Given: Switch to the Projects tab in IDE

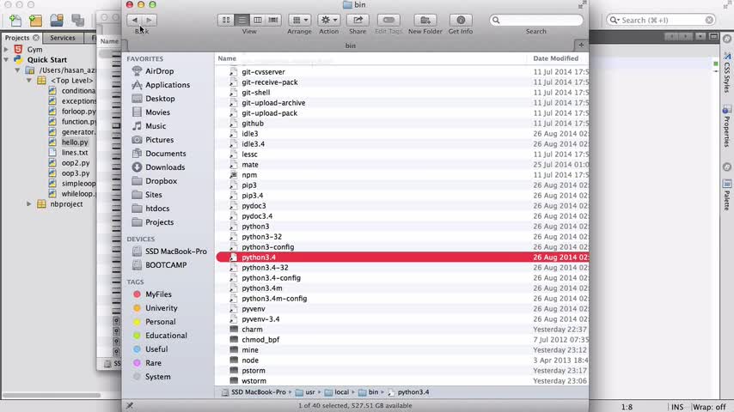Looking at the screenshot, I should pos(17,38).
